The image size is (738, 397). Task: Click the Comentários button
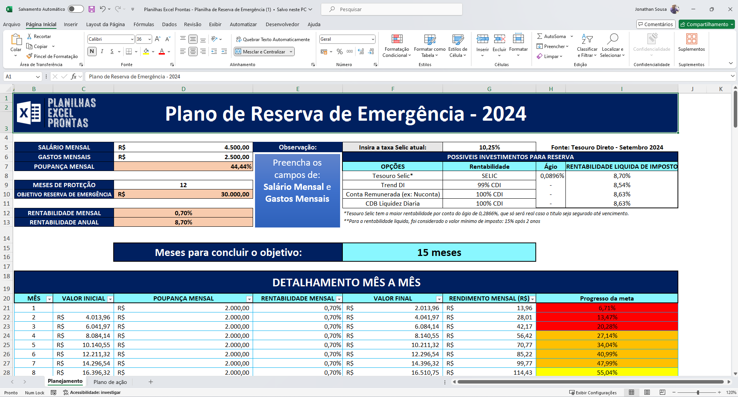(656, 24)
